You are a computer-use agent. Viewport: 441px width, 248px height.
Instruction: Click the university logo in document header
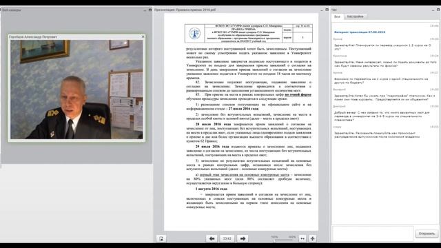click(x=194, y=34)
